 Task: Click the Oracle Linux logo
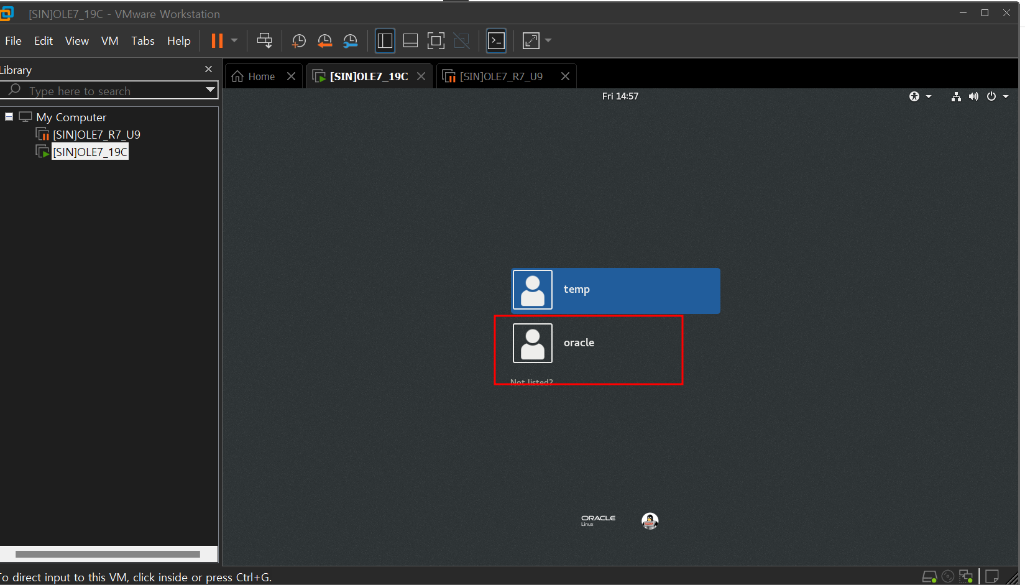pyautogui.click(x=598, y=520)
